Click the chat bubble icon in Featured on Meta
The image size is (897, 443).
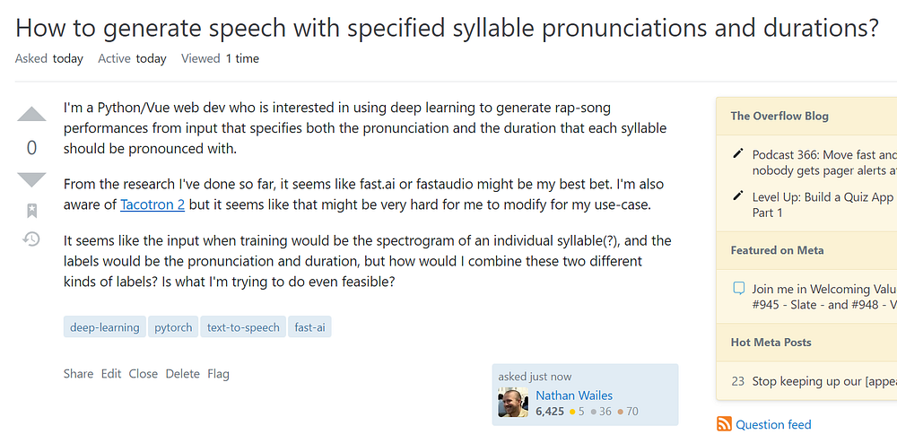coord(738,289)
